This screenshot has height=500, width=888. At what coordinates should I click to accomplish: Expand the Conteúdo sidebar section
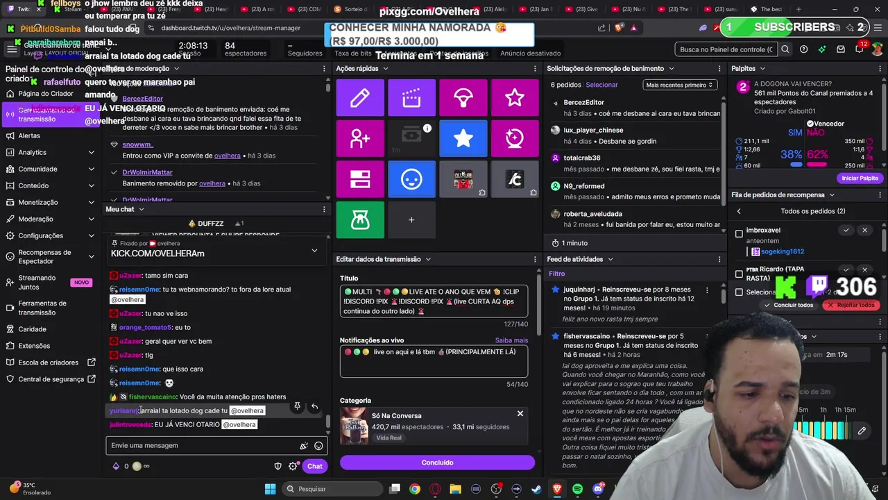click(x=92, y=185)
